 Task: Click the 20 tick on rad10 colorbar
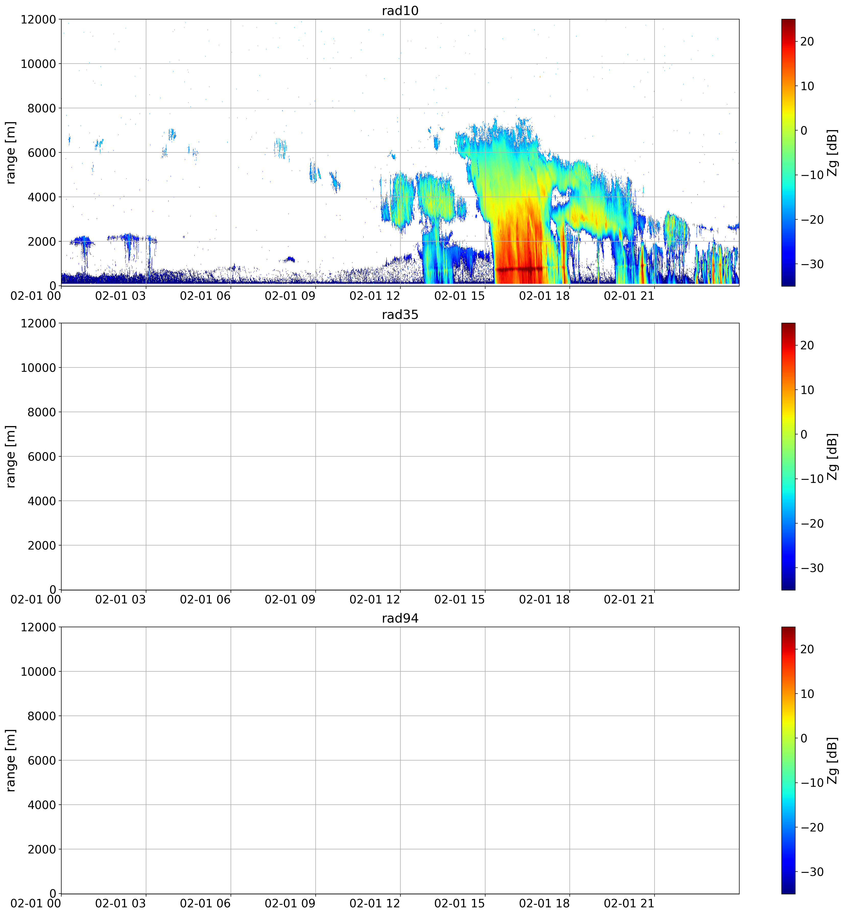tap(807, 42)
